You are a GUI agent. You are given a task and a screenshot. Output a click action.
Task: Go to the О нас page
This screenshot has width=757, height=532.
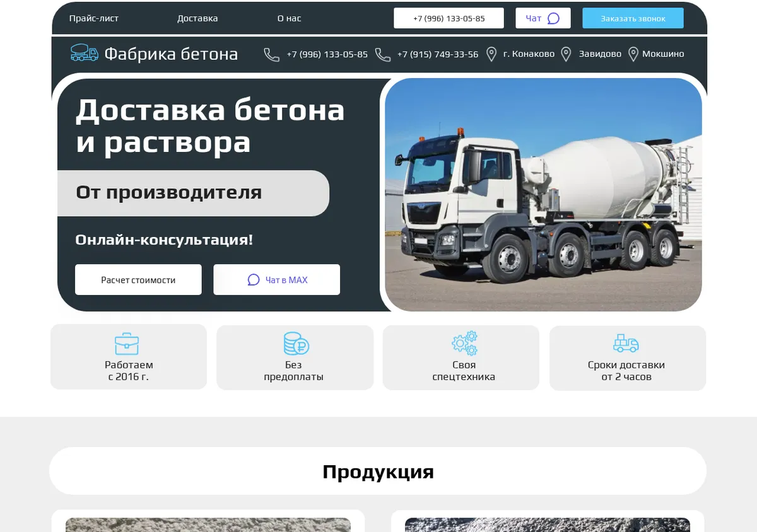tap(290, 18)
